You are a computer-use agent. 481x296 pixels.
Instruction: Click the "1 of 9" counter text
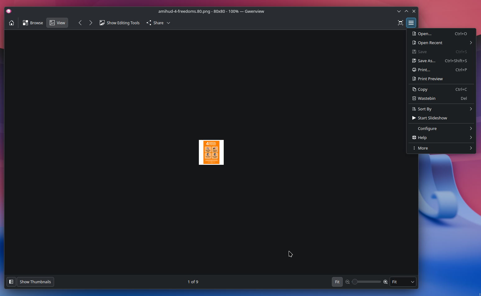pyautogui.click(x=193, y=282)
